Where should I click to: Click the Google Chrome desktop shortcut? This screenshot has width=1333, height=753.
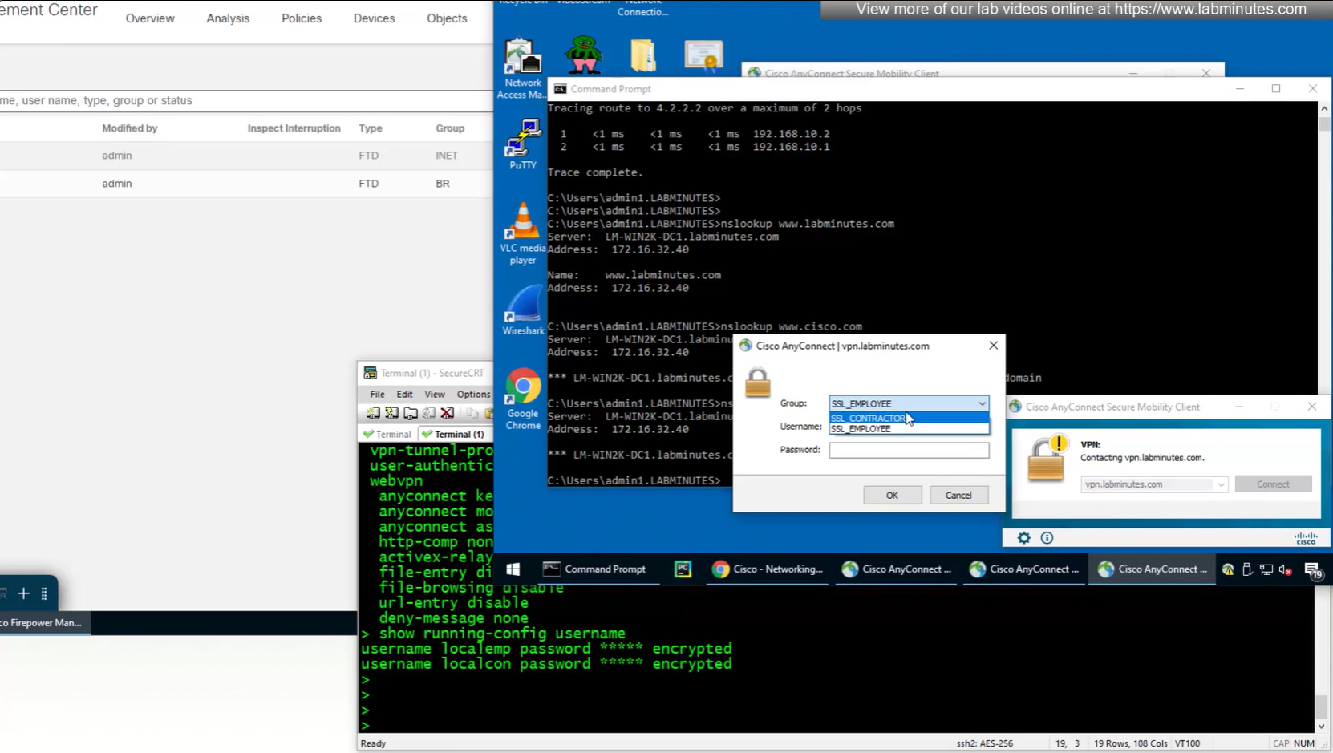523,398
